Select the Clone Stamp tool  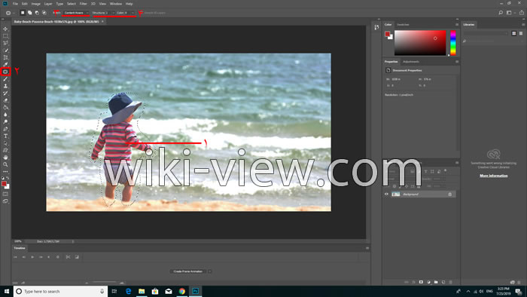click(5, 86)
